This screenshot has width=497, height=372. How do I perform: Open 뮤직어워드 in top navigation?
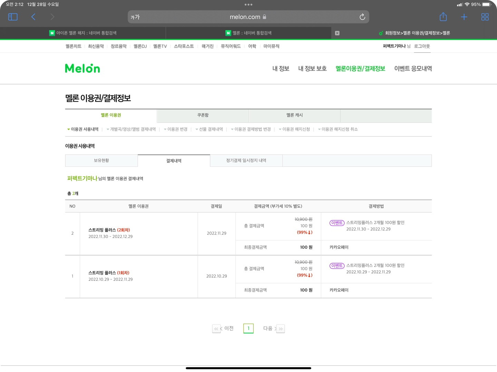click(x=231, y=46)
